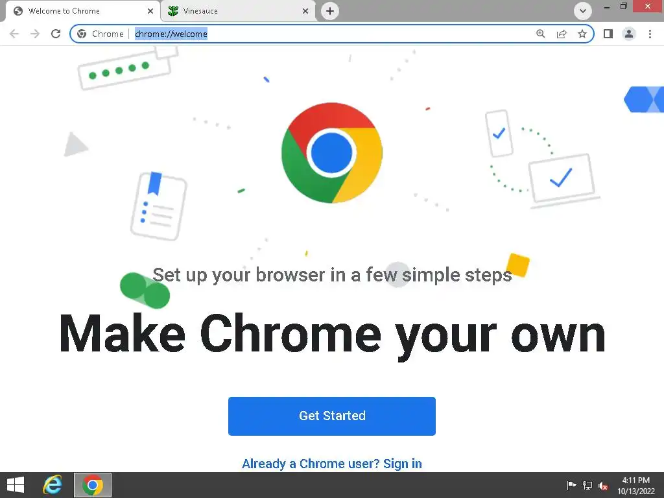Open the profile avatar button
The width and height of the screenshot is (664, 498).
click(x=629, y=34)
